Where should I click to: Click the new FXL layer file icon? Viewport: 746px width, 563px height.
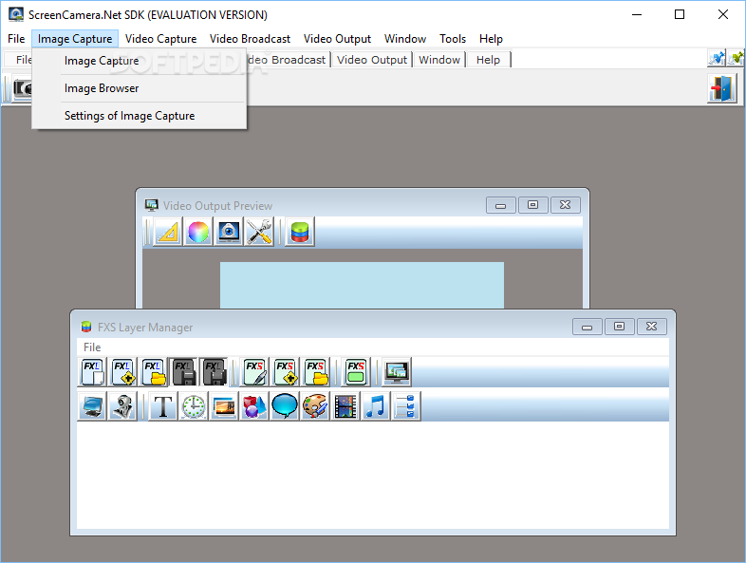pyautogui.click(x=92, y=372)
